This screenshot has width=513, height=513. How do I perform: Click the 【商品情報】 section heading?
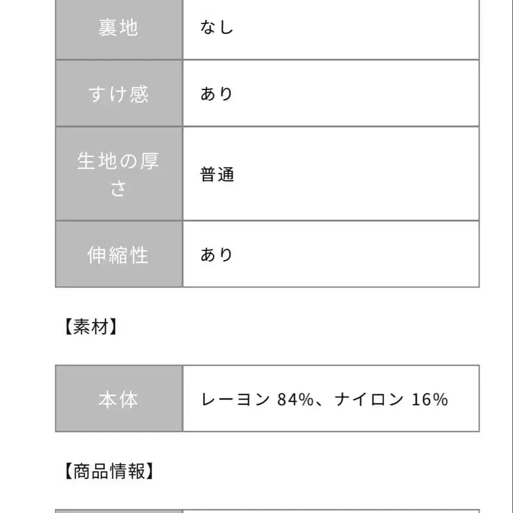[x=108, y=471]
